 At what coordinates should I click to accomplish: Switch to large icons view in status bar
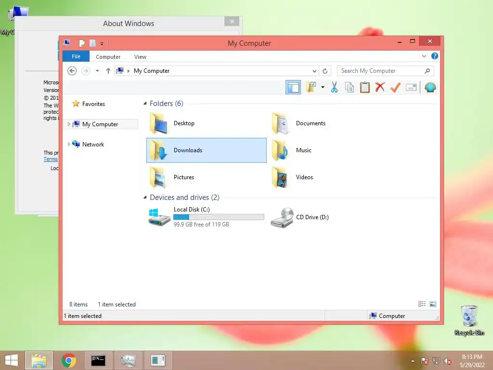[x=433, y=304]
